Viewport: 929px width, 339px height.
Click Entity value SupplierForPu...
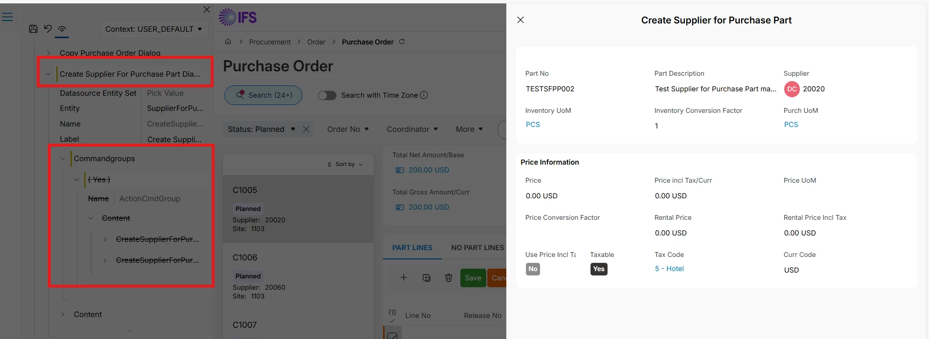tap(175, 108)
